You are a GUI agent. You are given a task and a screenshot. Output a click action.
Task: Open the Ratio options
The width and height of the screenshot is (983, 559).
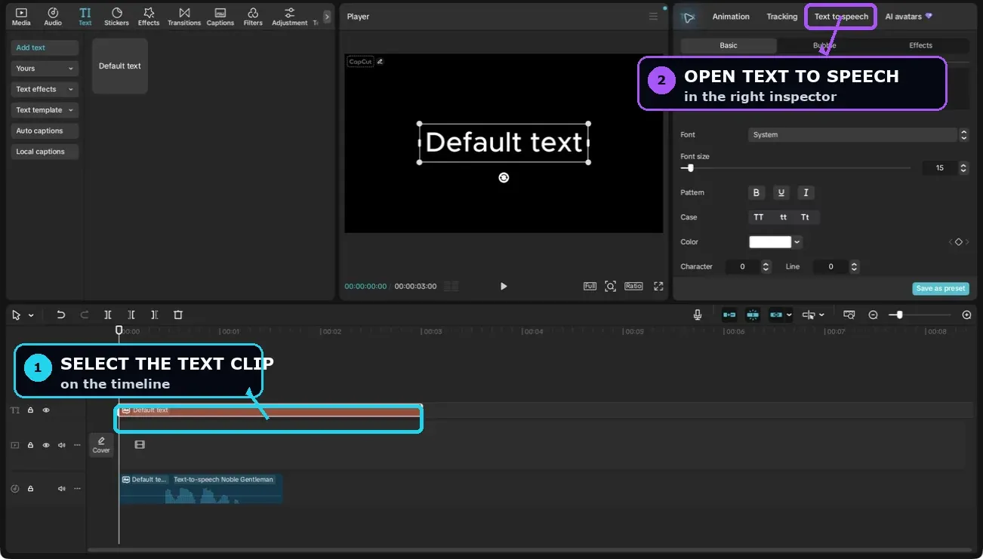(633, 286)
